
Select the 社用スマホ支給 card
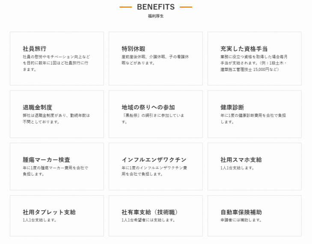[254, 166]
